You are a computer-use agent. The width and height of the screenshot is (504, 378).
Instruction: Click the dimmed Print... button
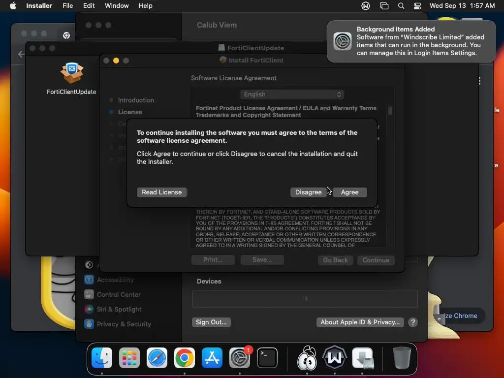(x=213, y=260)
